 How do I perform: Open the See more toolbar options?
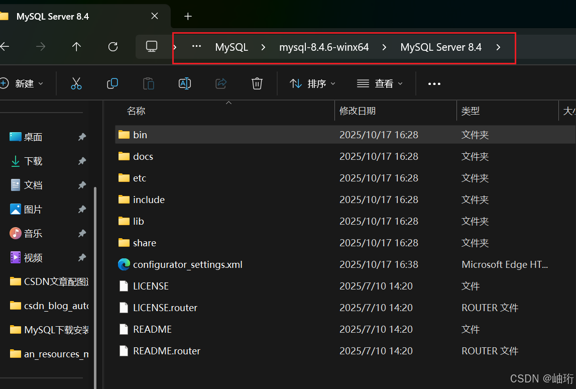(434, 84)
